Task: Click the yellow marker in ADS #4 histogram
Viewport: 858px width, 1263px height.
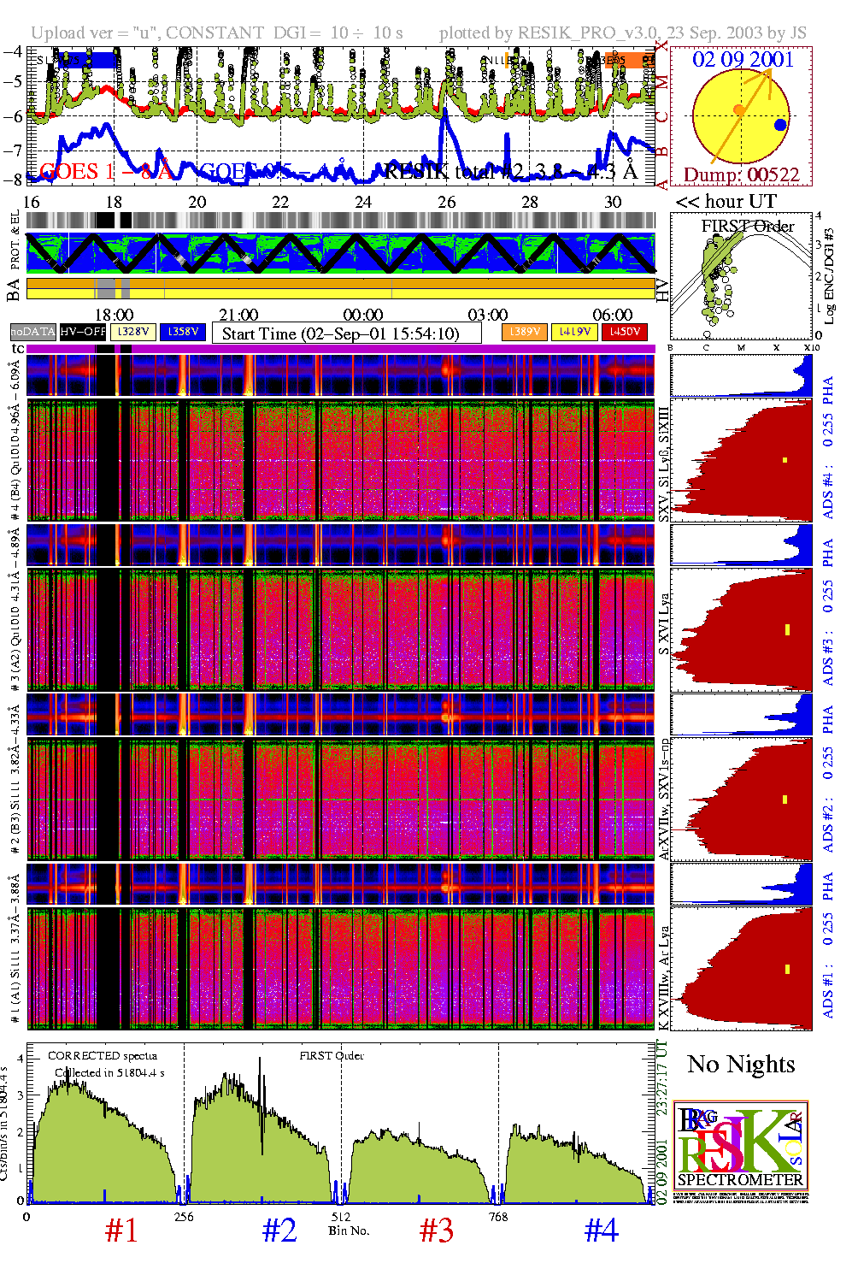Action: (x=785, y=460)
